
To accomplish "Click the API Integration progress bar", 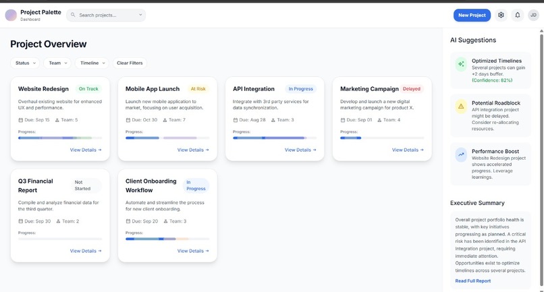I will point(275,138).
